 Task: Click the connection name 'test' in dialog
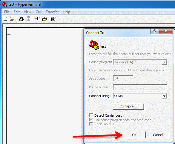pyautogui.click(x=103, y=46)
